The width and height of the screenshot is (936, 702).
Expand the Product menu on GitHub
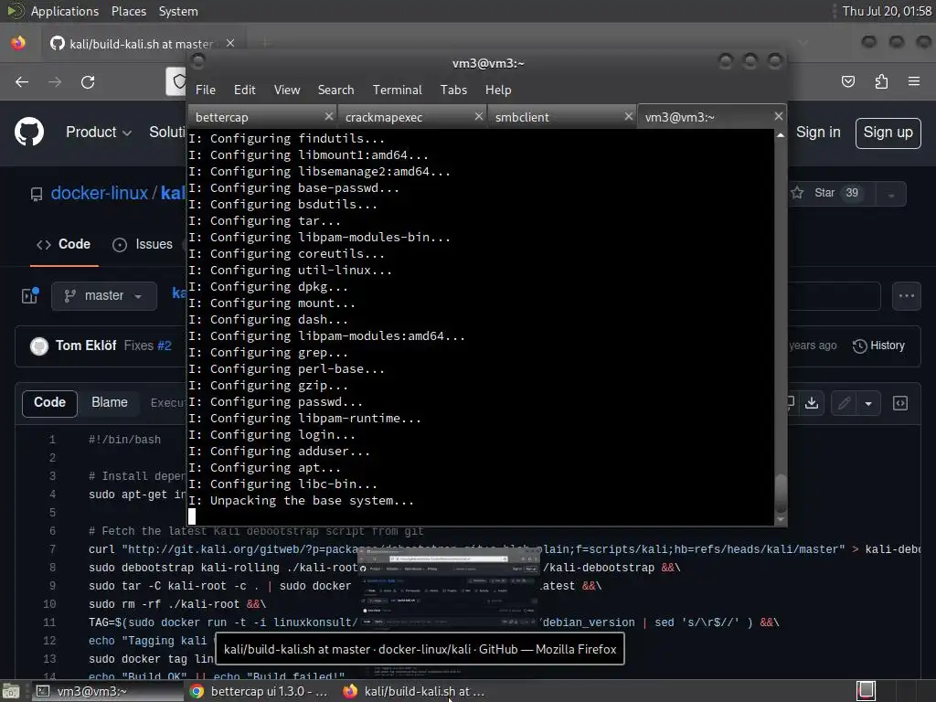click(99, 132)
